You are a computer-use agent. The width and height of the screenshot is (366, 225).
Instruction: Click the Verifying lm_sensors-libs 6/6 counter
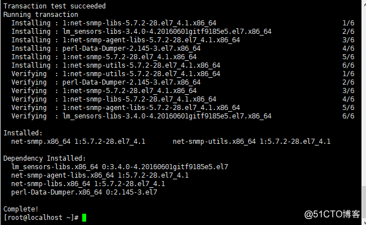click(348, 116)
